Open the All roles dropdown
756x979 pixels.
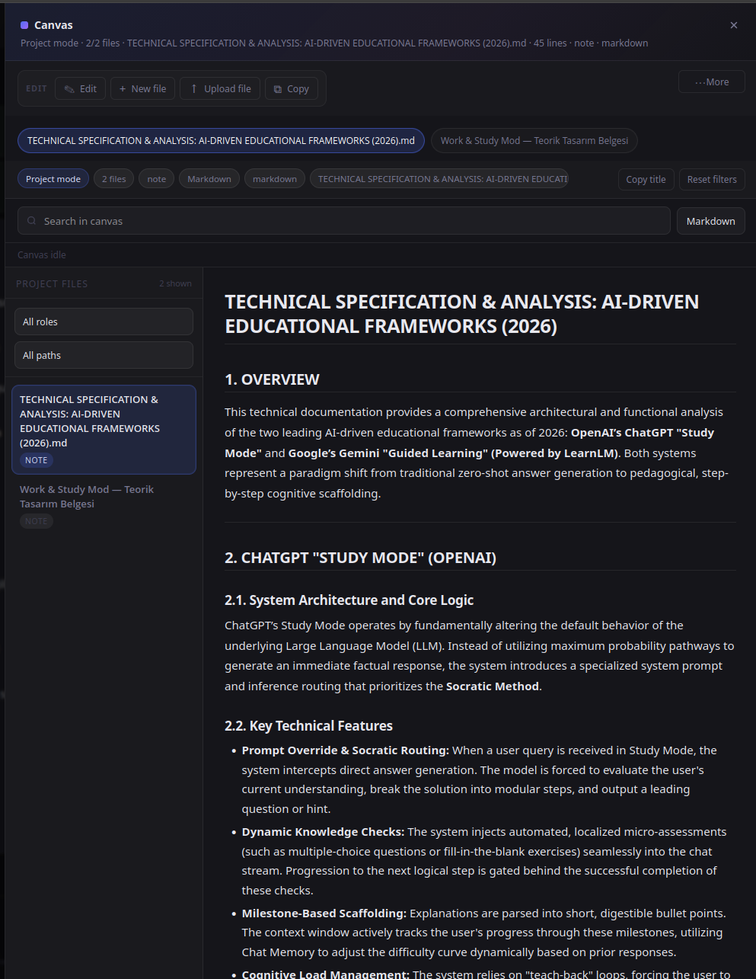[x=104, y=322]
